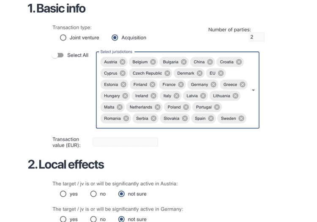Click the Number of parties field
This screenshot has height=222, width=317.
pos(256,37)
